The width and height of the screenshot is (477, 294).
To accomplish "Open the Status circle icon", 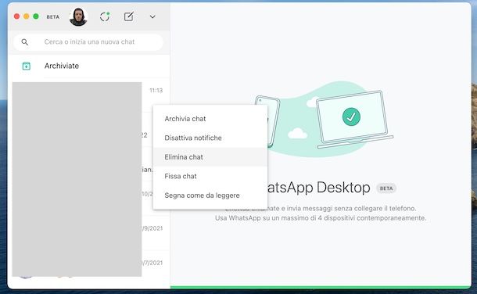I will [x=105, y=16].
